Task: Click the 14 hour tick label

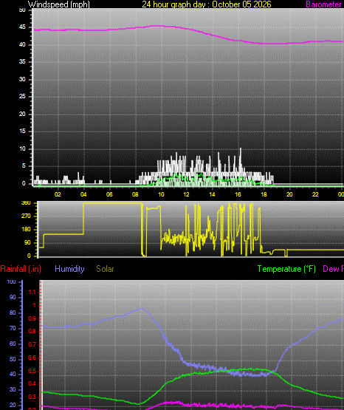Action: point(212,194)
